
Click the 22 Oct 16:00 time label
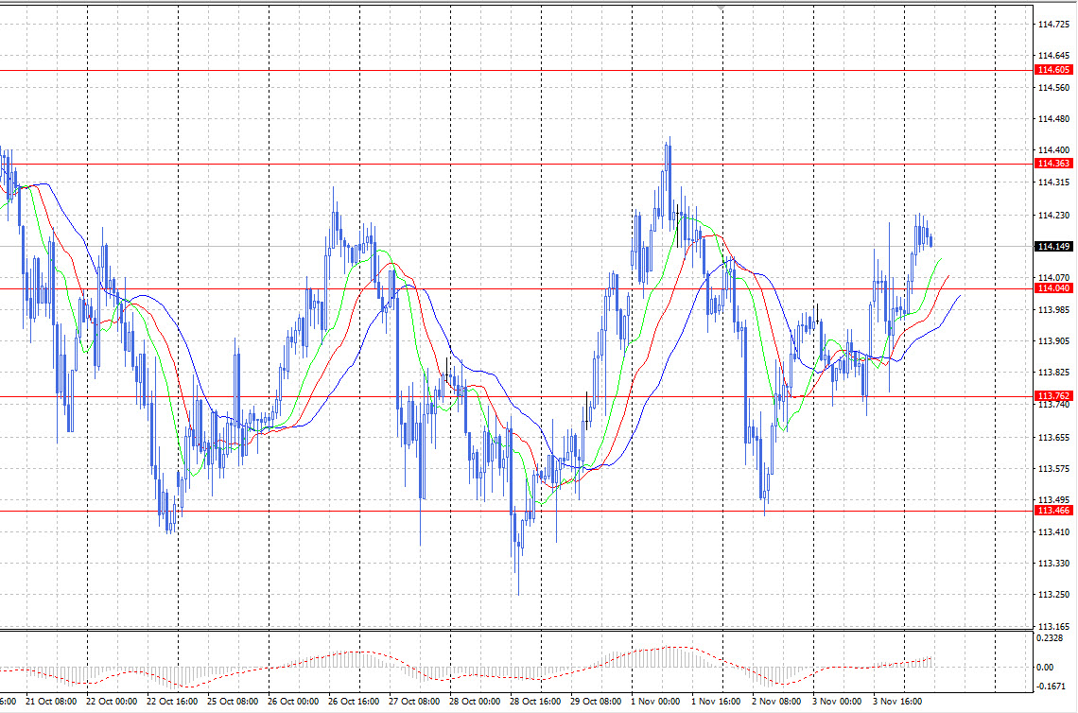point(172,702)
